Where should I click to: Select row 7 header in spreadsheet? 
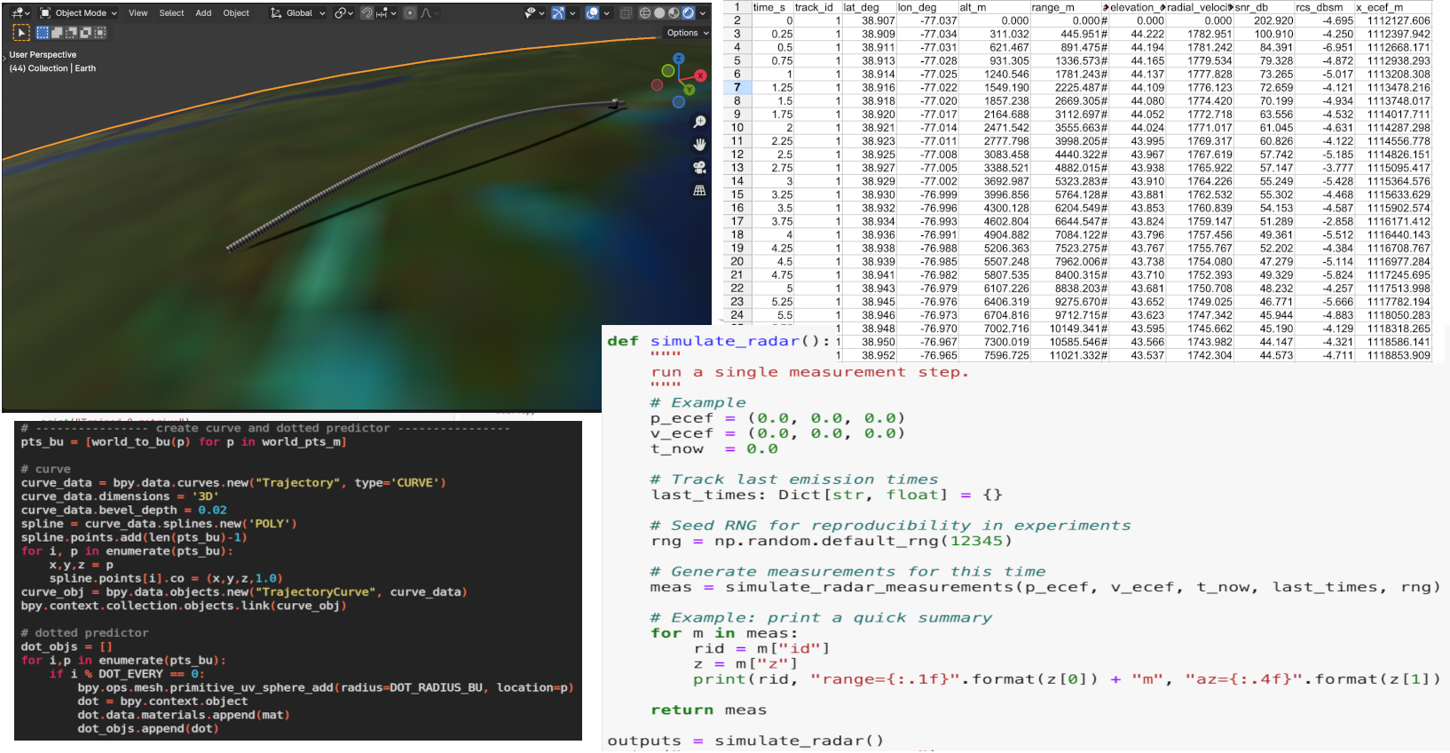click(x=737, y=87)
